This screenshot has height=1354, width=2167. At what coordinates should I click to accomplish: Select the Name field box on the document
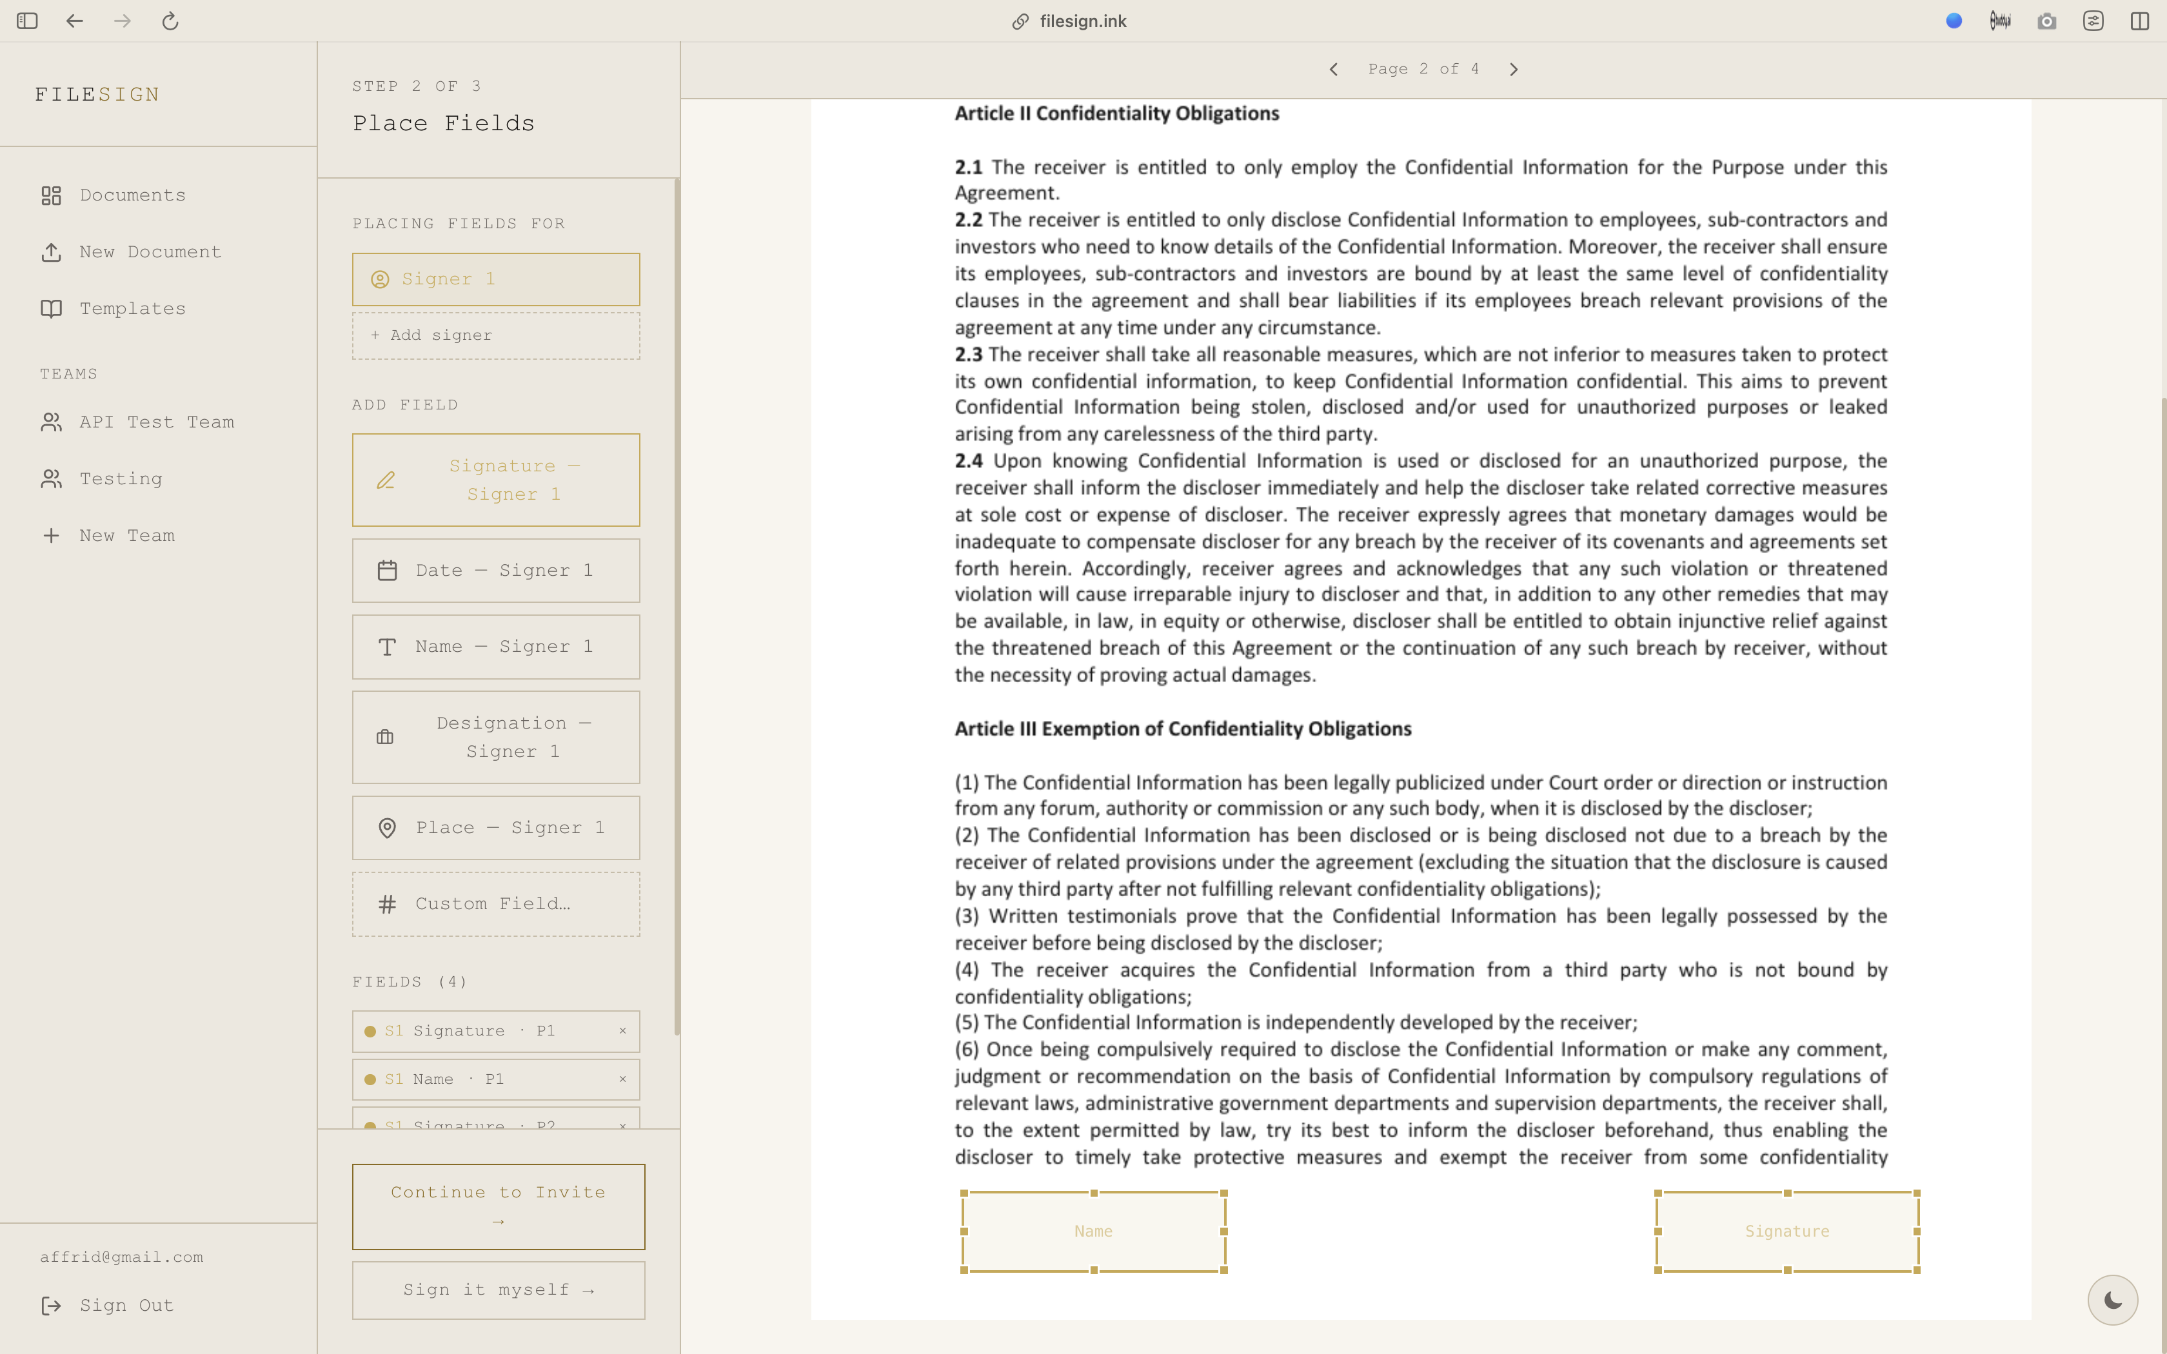coord(1093,1231)
